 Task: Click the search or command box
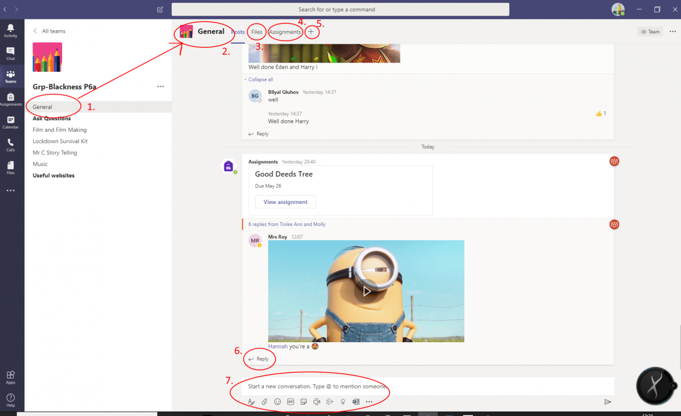click(340, 9)
